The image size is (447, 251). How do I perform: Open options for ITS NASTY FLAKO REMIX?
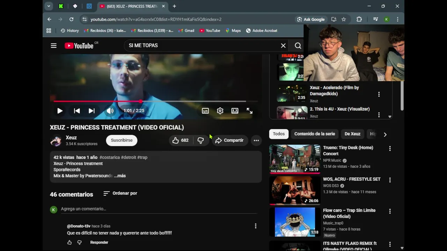pos(390,244)
